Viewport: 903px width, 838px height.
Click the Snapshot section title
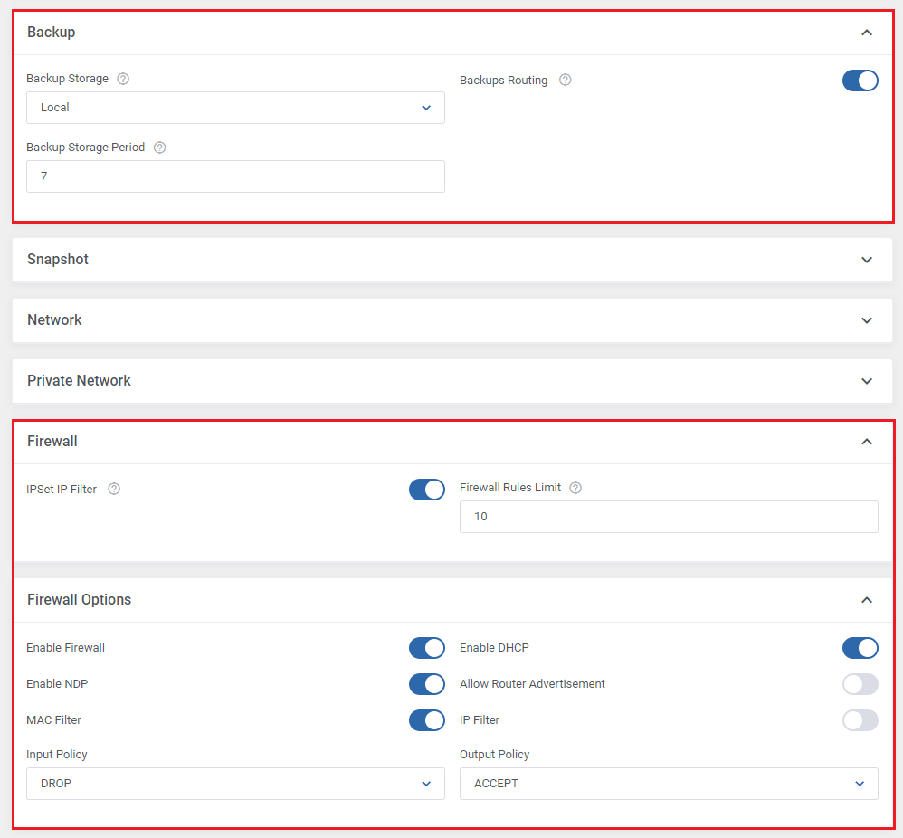tap(58, 259)
